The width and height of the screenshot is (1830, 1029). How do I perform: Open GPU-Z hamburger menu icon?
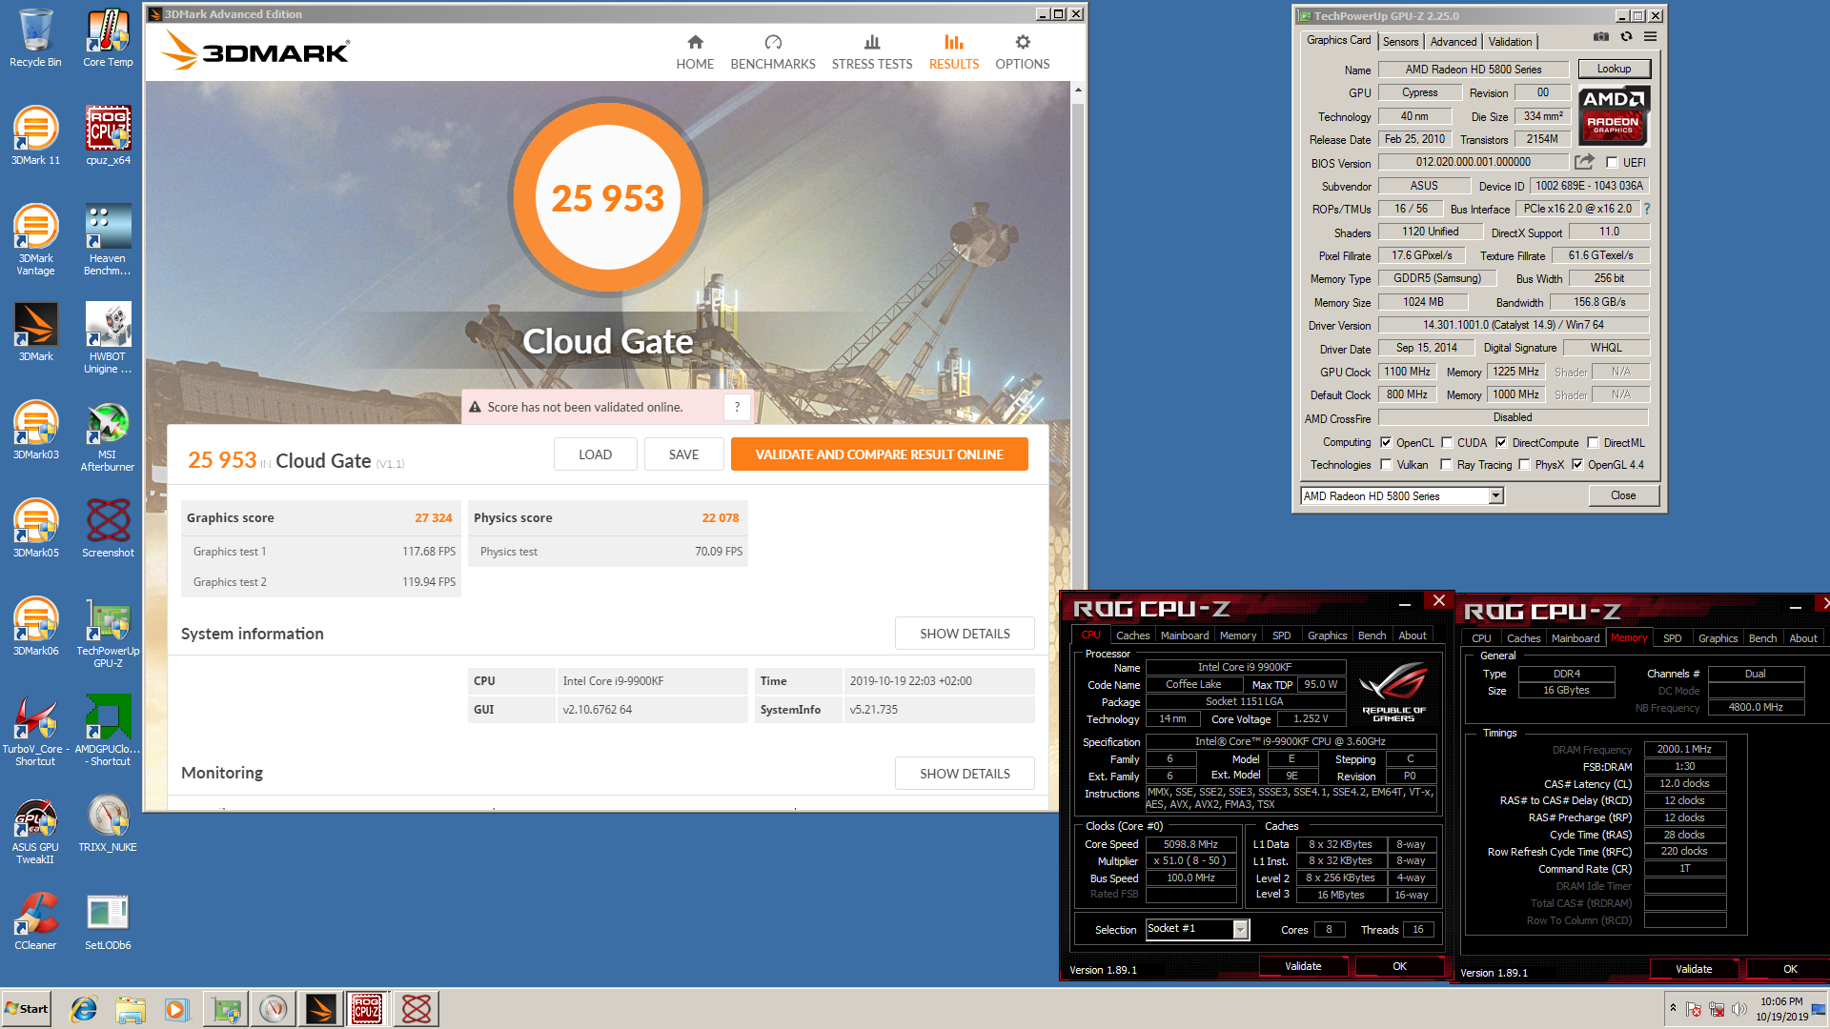tap(1650, 37)
